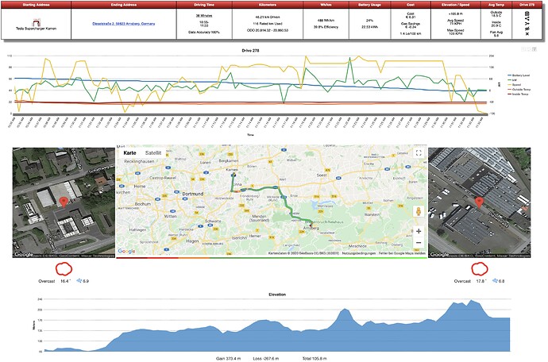Click the Driving Time column header

pos(204,5)
